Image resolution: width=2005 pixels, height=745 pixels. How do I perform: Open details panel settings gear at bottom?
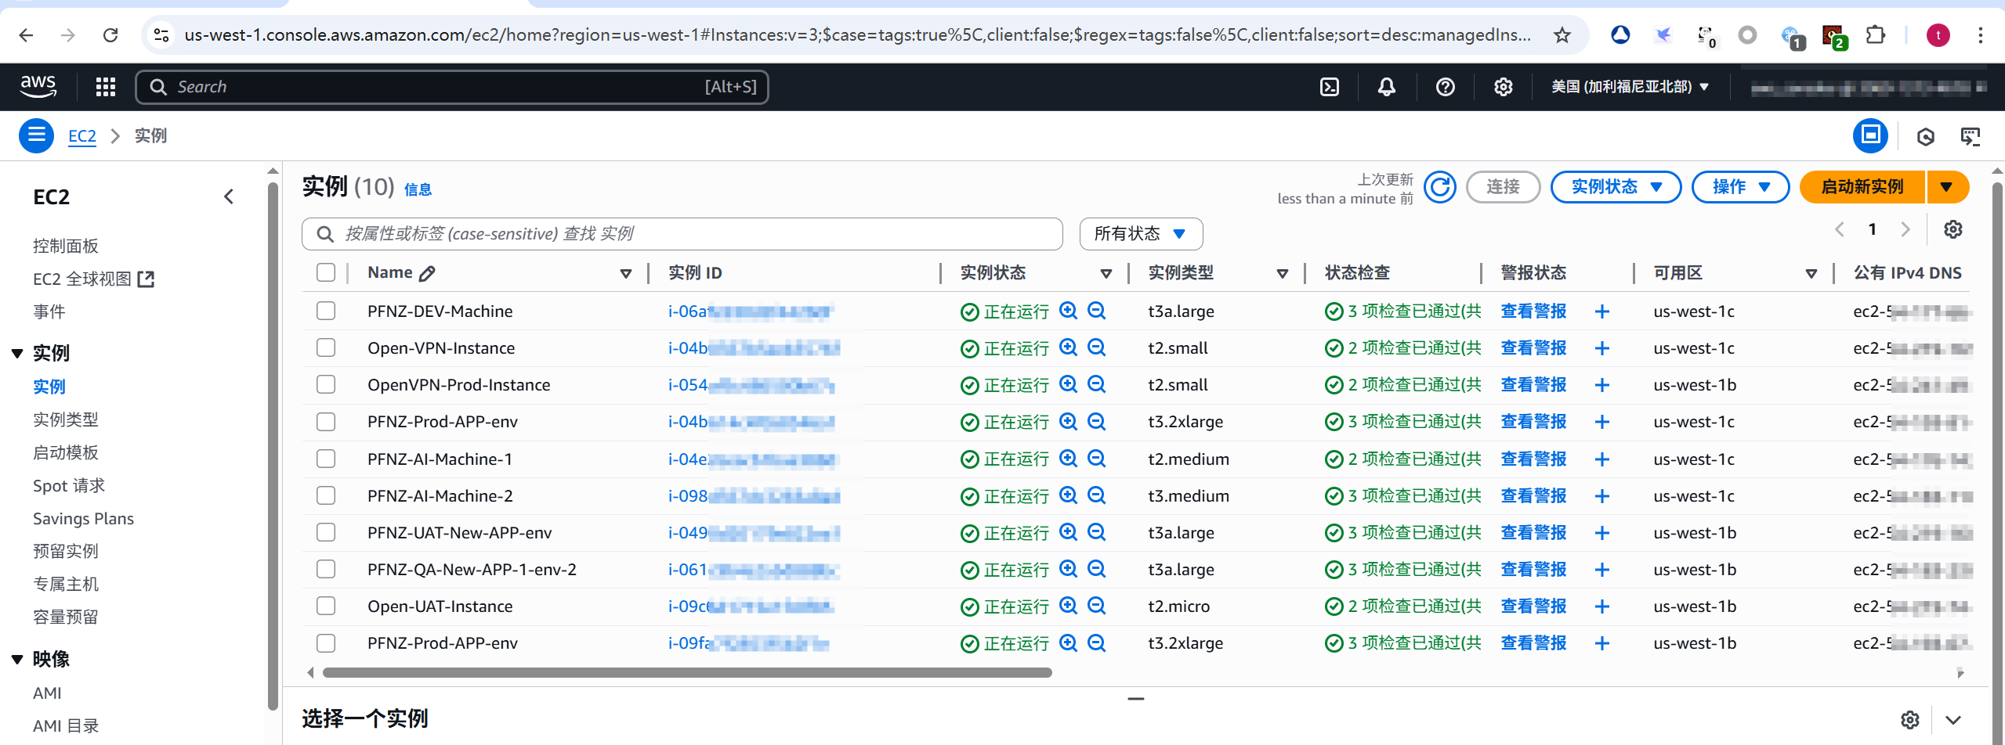(x=1910, y=720)
